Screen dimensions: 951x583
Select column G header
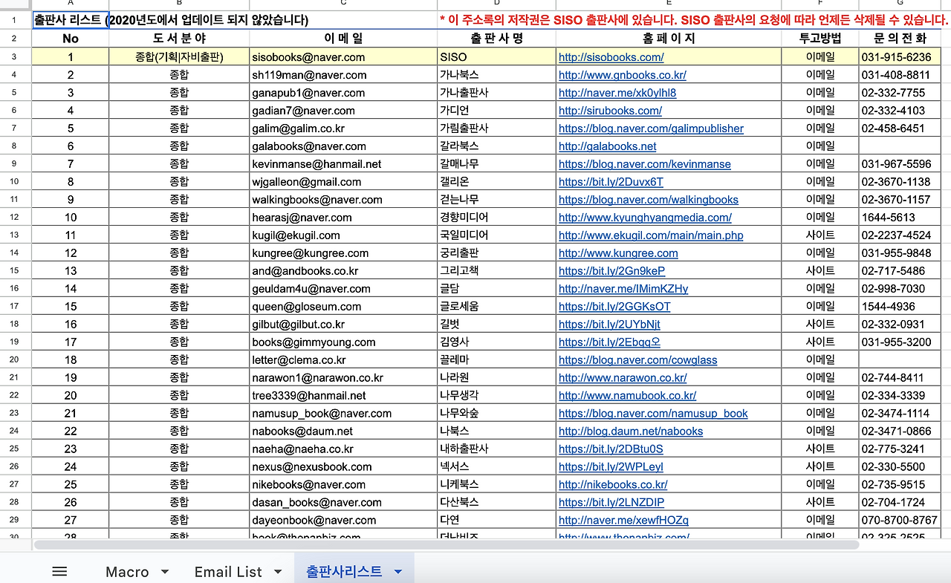(900, 4)
